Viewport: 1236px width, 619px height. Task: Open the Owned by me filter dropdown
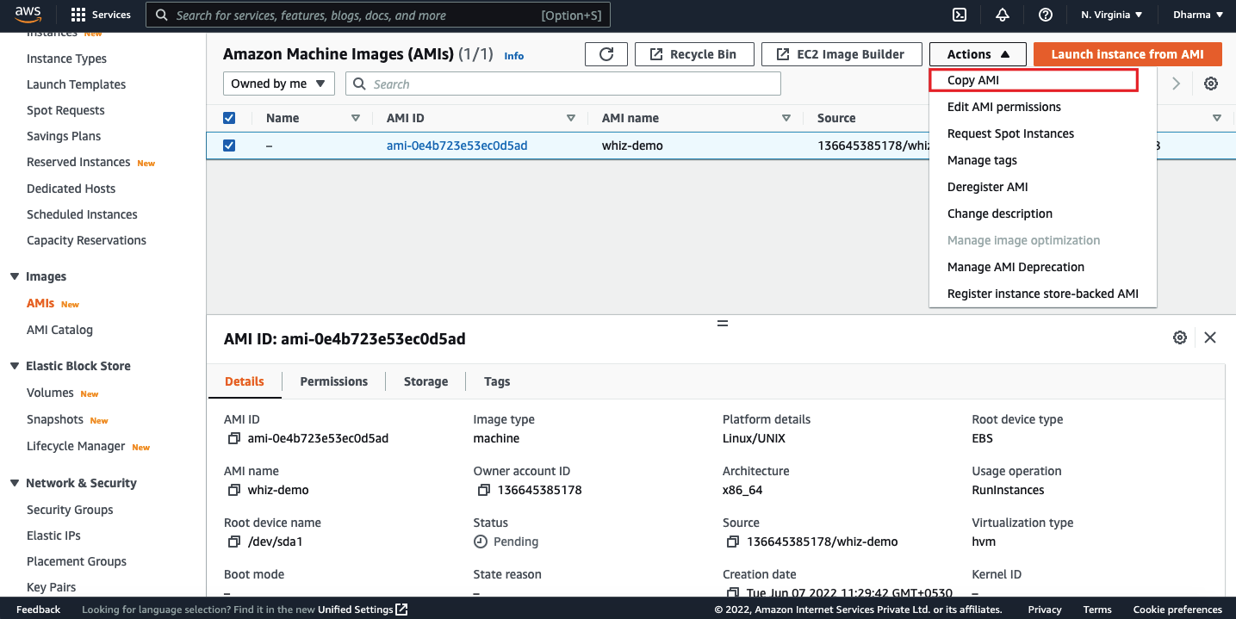[279, 84]
